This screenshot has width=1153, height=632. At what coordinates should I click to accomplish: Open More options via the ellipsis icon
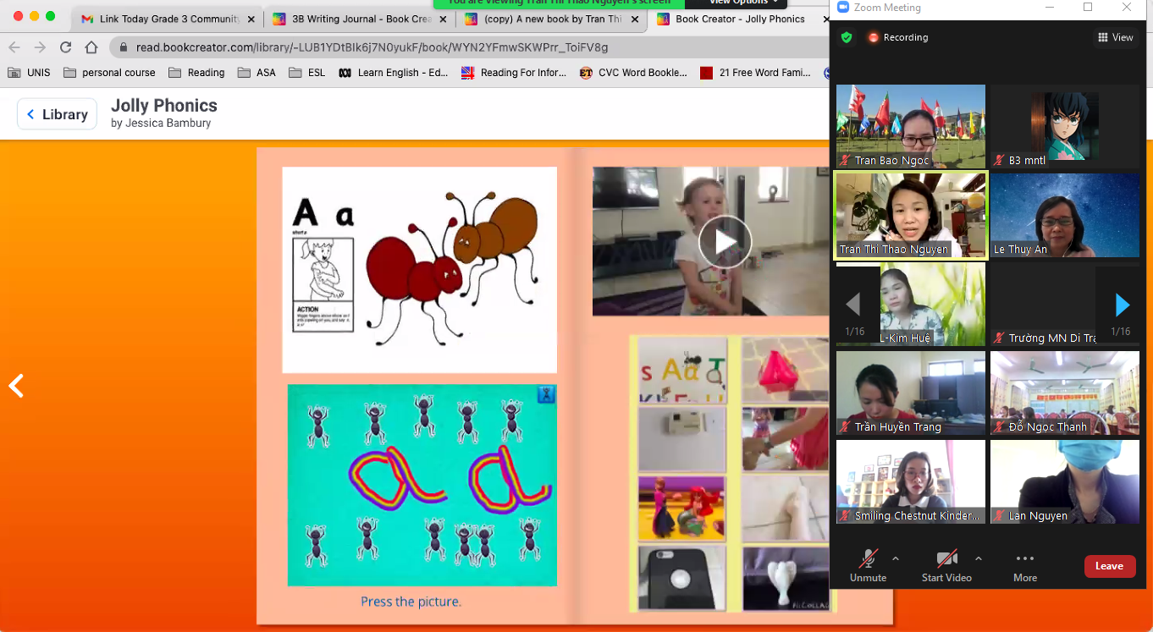pos(1024,558)
